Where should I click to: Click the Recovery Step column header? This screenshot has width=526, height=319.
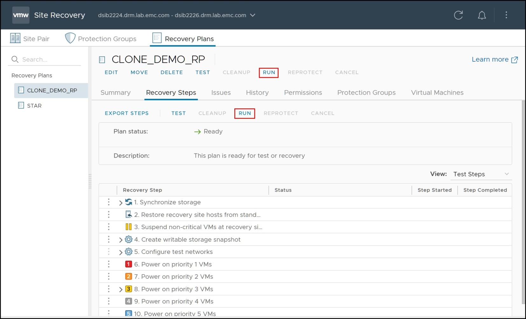click(142, 190)
